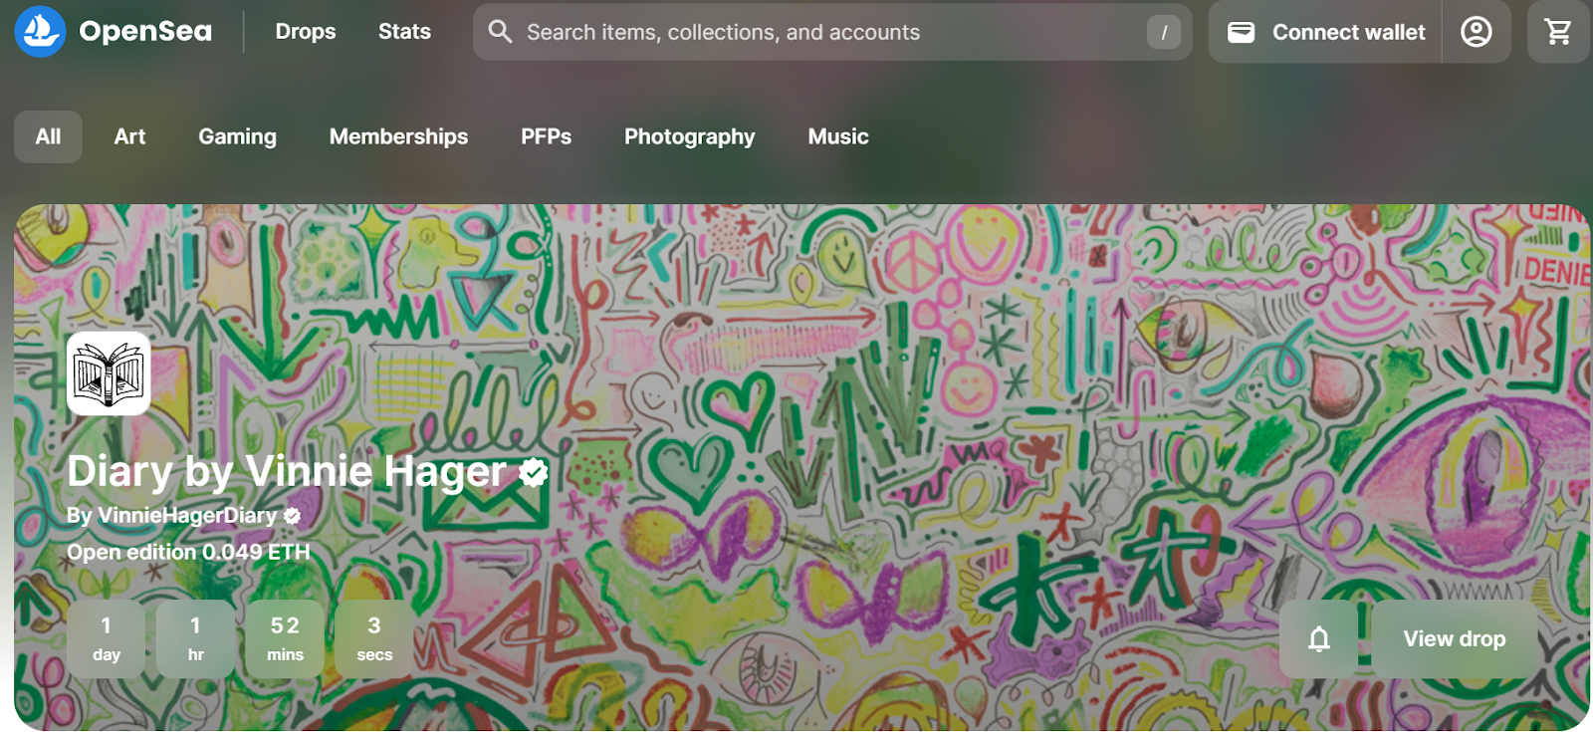
Task: Open the Stats page
Action: point(404,32)
